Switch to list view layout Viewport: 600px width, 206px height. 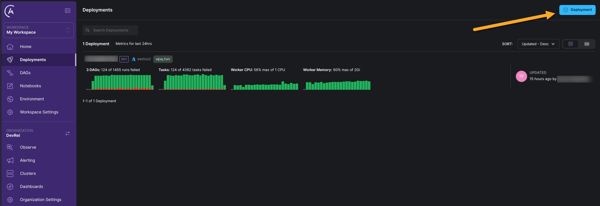click(x=571, y=44)
